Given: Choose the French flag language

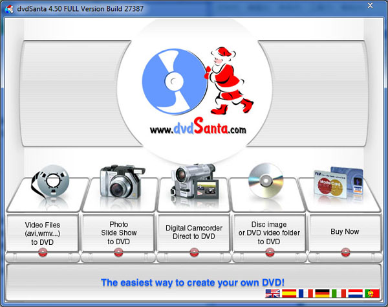Looking at the screenshot, I should tap(305, 294).
